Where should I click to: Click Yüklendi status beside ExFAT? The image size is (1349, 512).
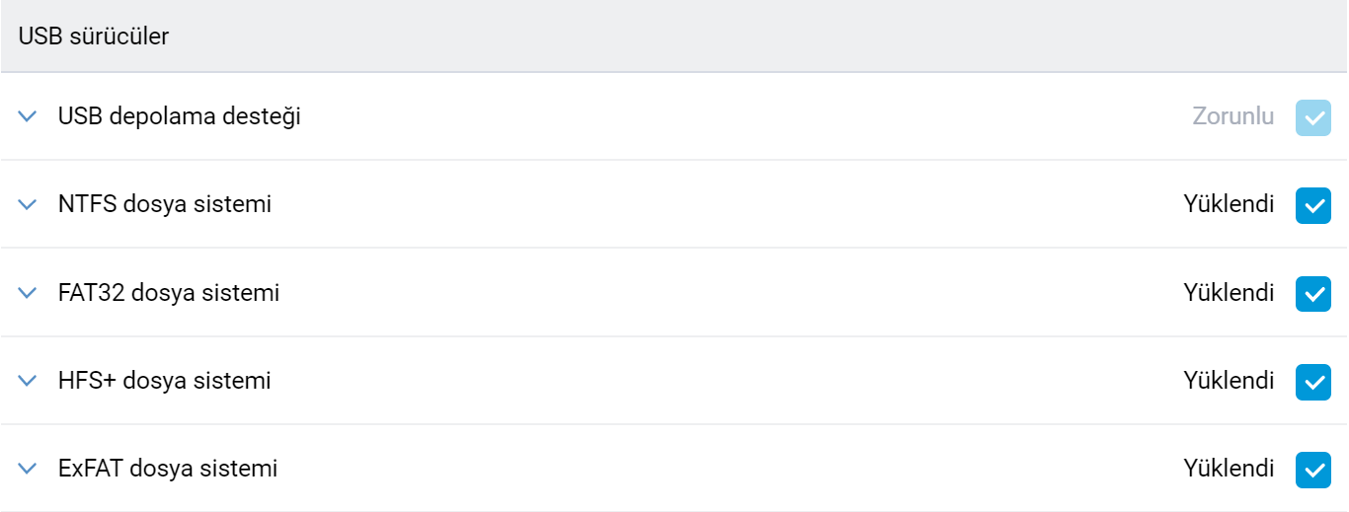coord(1229,469)
